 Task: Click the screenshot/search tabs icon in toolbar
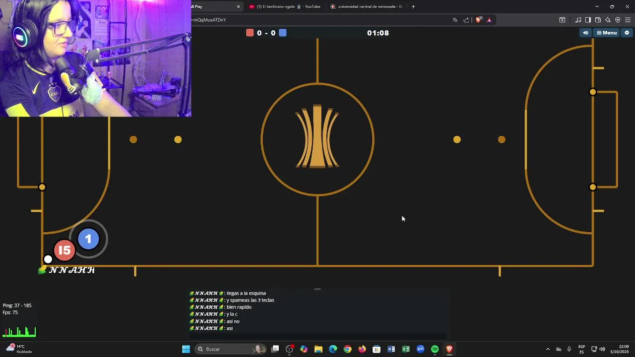tap(562, 20)
